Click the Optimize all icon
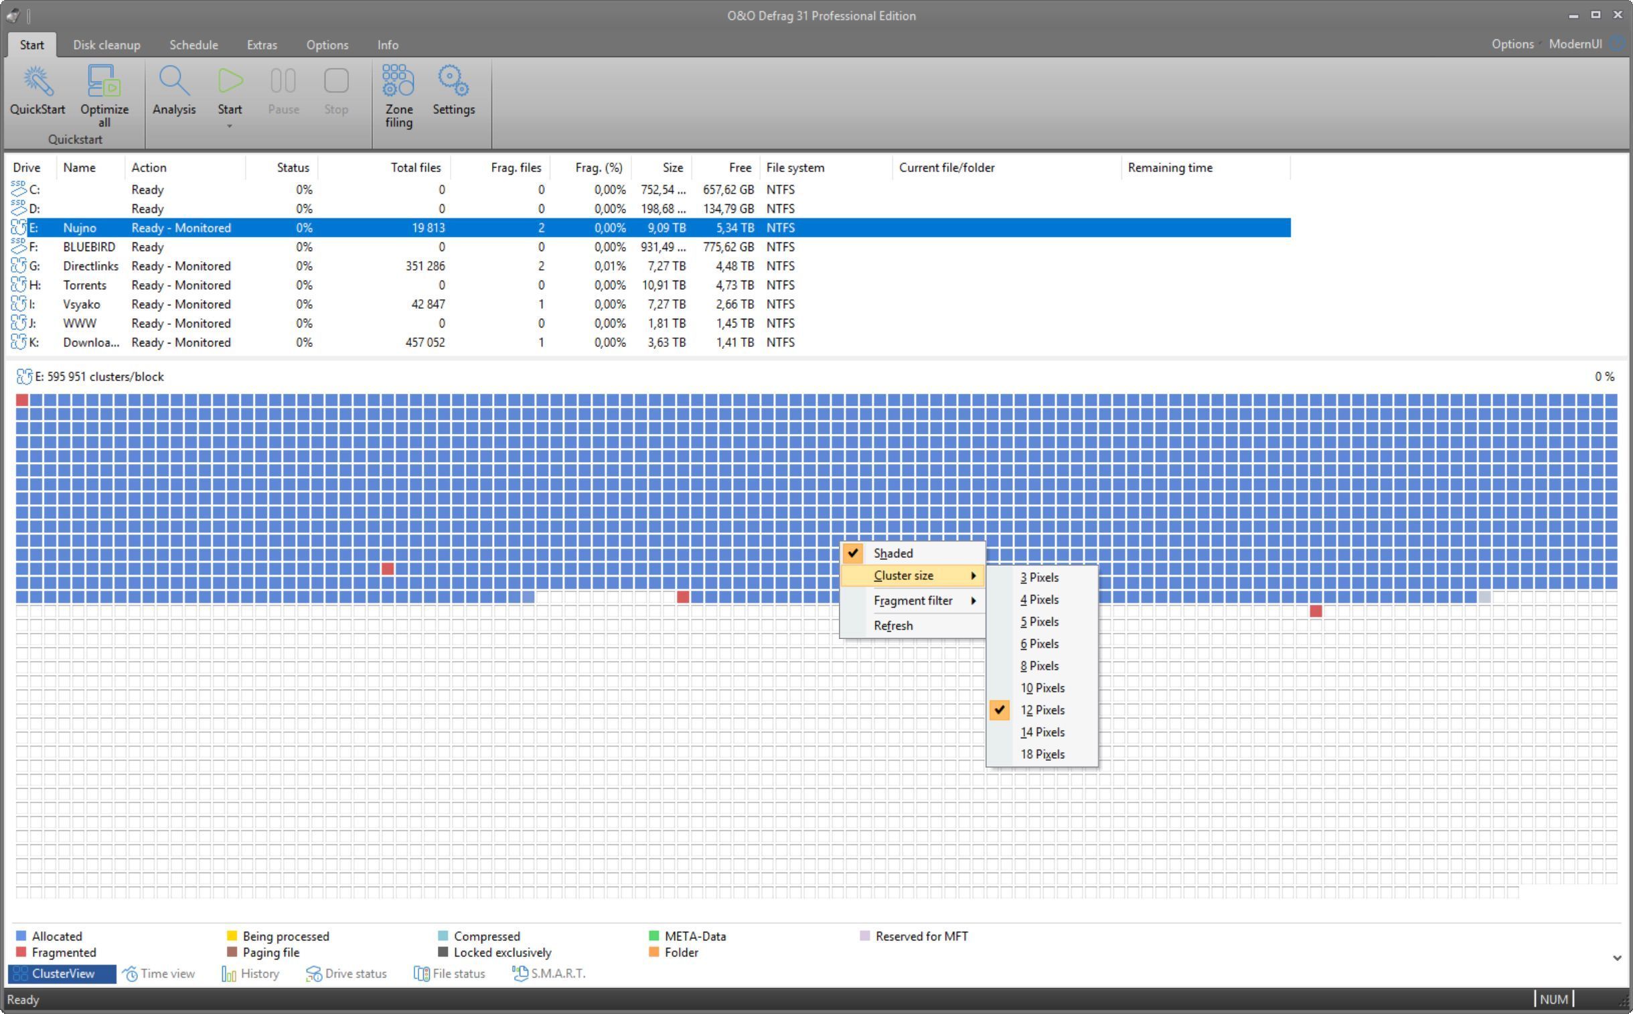Image resolution: width=1633 pixels, height=1014 pixels. tap(104, 81)
